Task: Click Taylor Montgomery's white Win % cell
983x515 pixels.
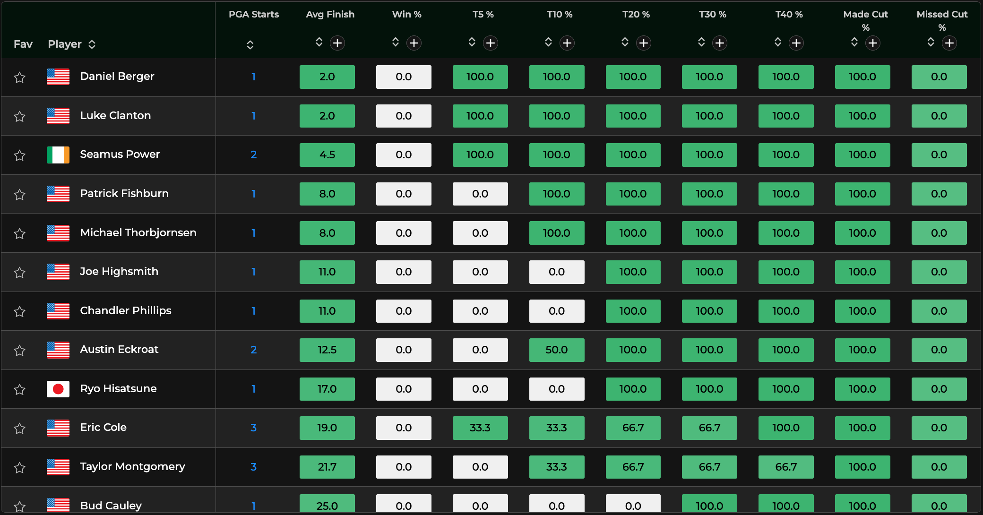Action: (404, 467)
